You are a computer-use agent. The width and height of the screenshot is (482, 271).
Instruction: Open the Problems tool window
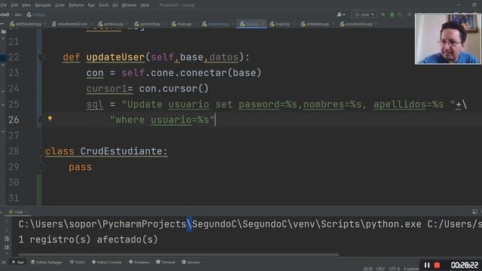pos(139,262)
